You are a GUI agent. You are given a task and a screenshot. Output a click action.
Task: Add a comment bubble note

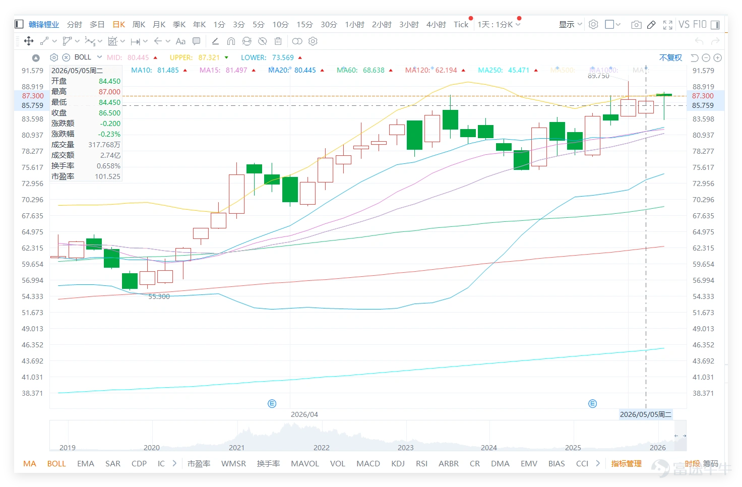[197, 41]
